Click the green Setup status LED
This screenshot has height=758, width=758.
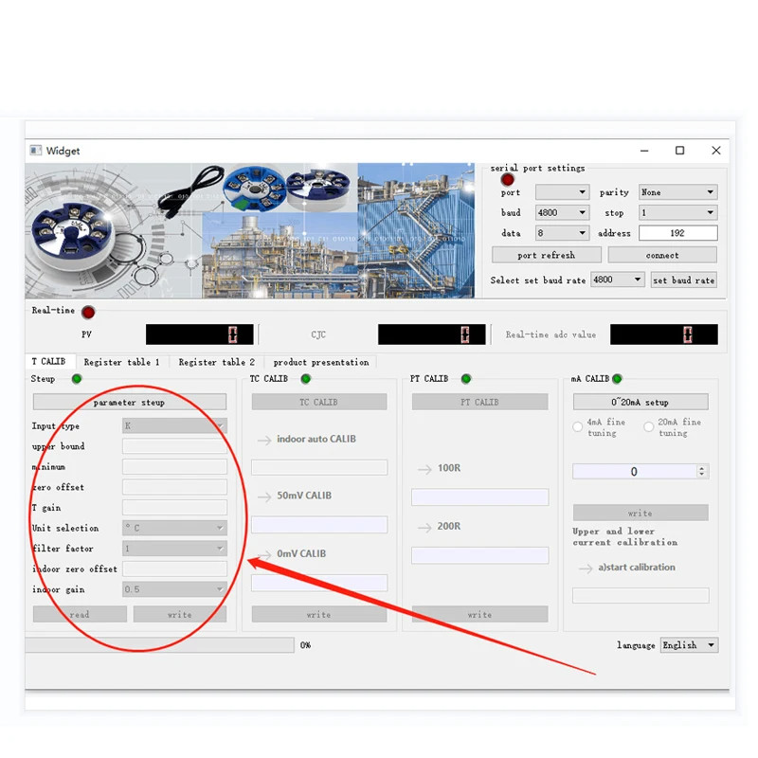point(77,379)
